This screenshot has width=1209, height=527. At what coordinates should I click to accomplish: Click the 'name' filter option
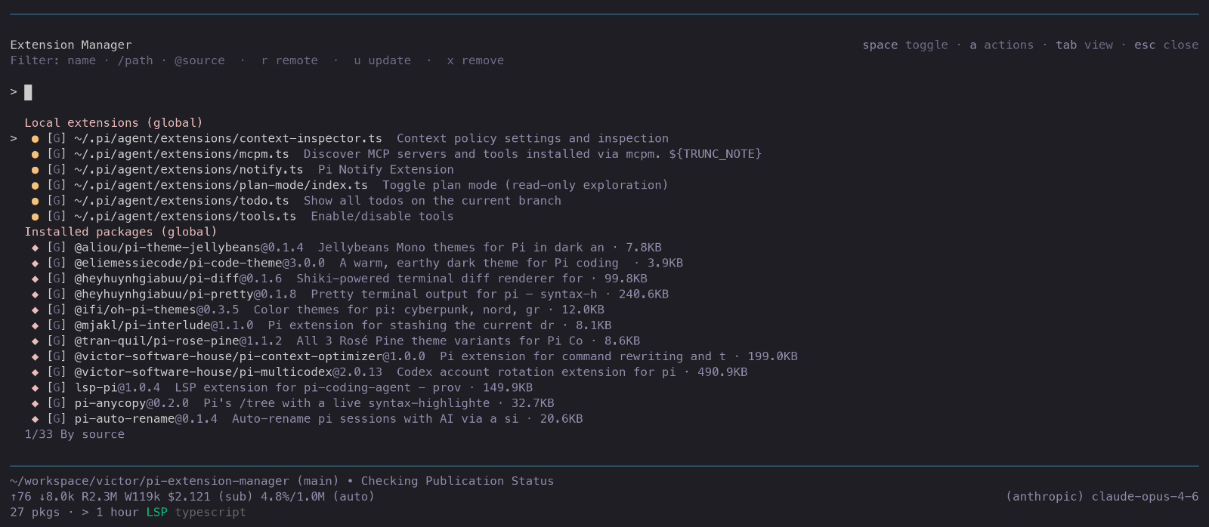point(82,60)
